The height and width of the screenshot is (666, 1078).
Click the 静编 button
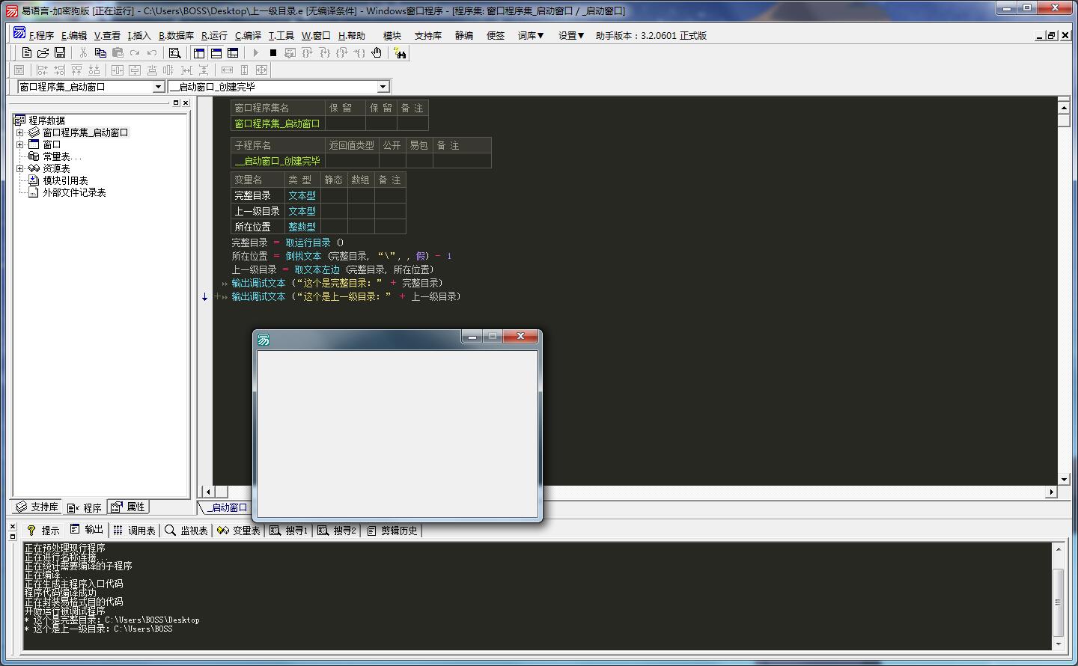[464, 35]
